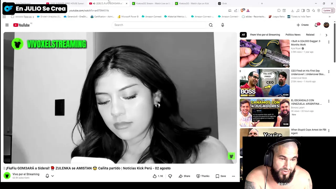This screenshot has height=189, width=336.
Task: Open Brave Wallet icon
Action: [308, 10]
